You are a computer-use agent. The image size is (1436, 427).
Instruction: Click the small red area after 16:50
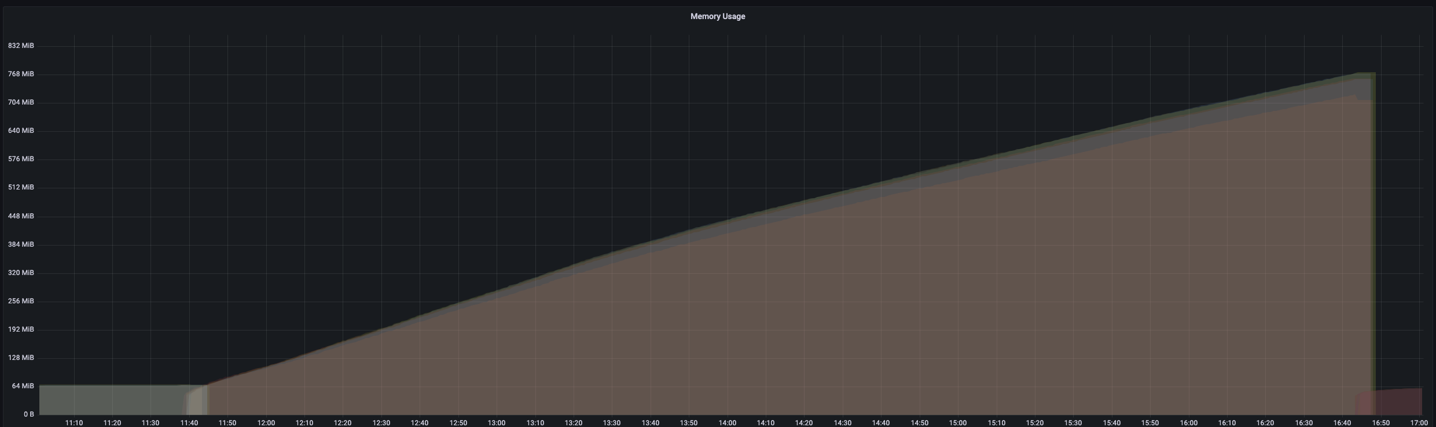(x=1399, y=402)
